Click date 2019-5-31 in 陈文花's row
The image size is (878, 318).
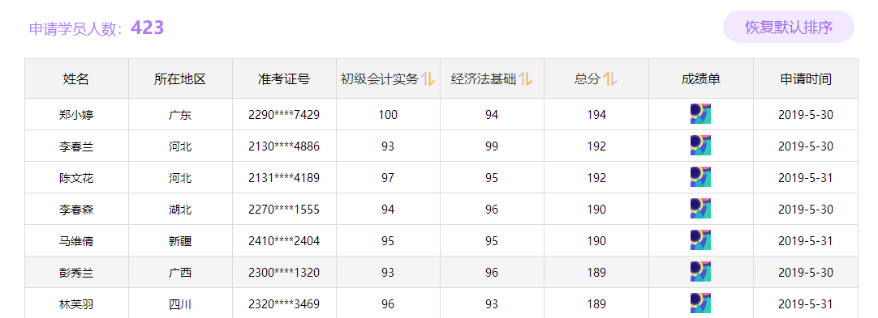click(806, 178)
